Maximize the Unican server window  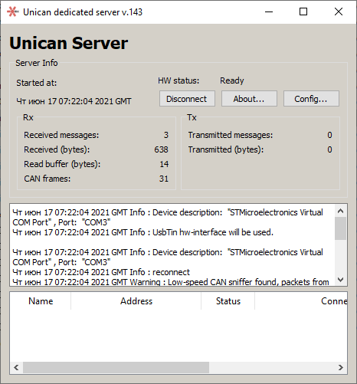[303, 11]
